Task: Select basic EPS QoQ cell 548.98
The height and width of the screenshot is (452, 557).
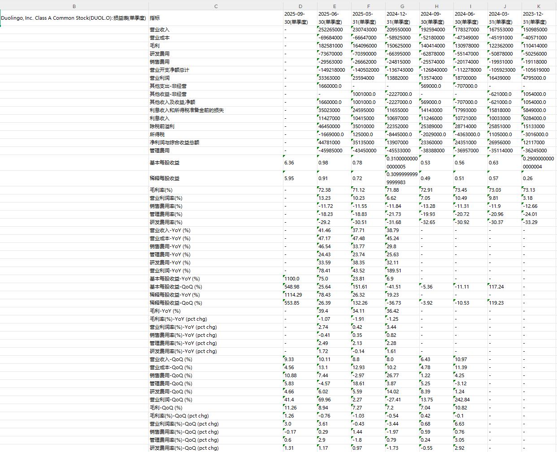Action: (x=300, y=287)
